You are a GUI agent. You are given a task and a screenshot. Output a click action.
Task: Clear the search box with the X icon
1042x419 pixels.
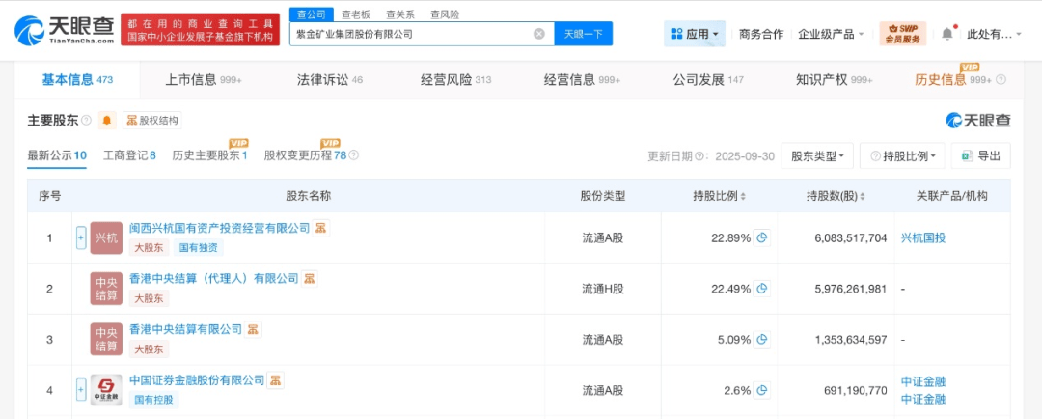(x=539, y=34)
